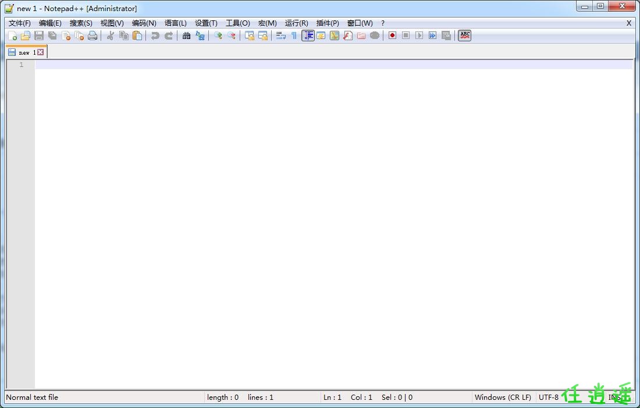The image size is (640, 408).
Task: Toggle synchronized vertical scrolling
Action: click(250, 36)
